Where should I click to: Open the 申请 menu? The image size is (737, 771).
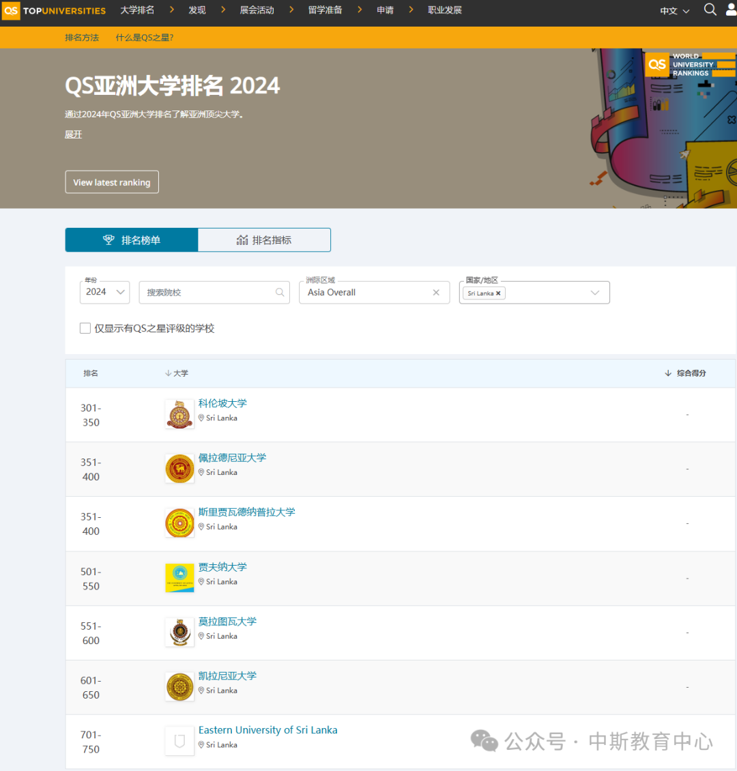[385, 10]
